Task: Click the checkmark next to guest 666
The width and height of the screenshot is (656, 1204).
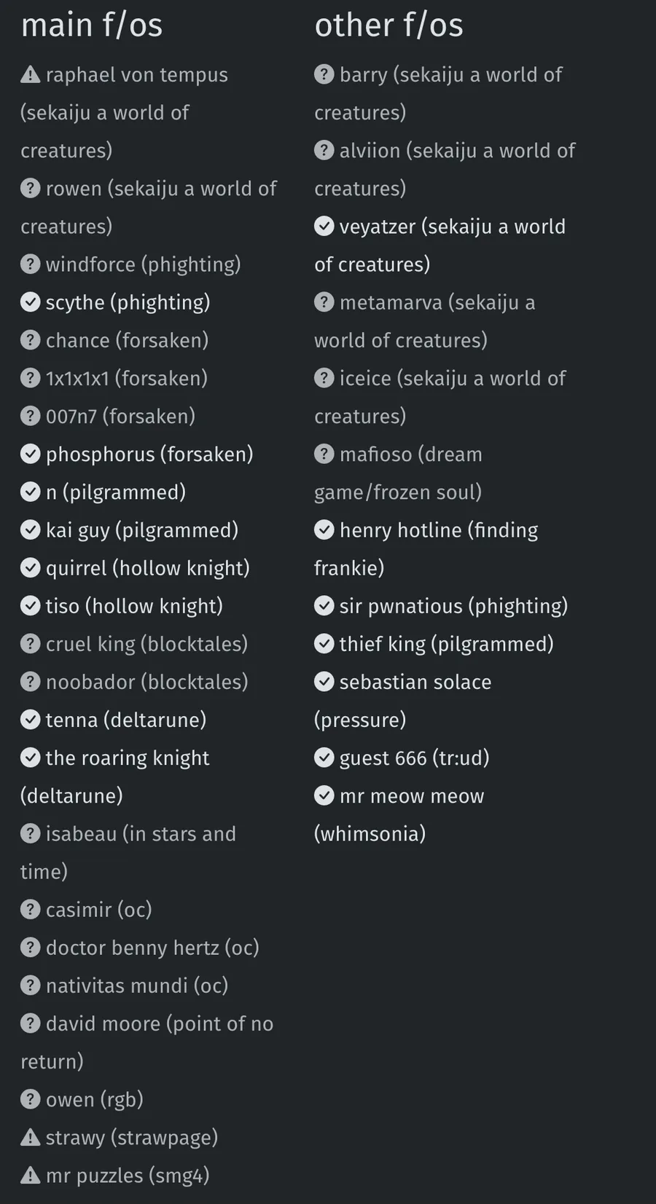Action: pyautogui.click(x=324, y=758)
